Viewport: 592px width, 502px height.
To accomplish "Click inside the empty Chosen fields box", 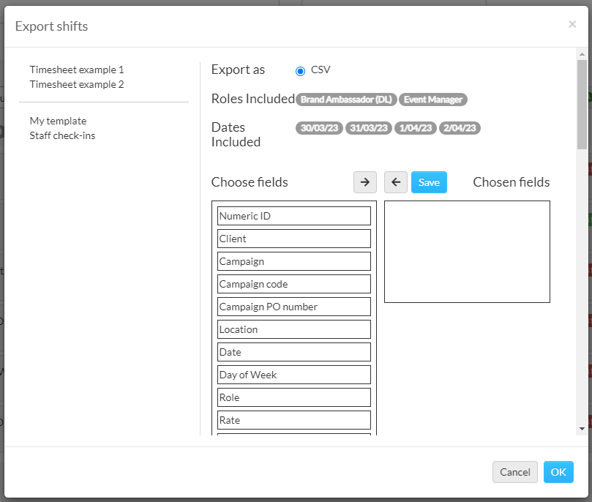I will click(x=467, y=252).
